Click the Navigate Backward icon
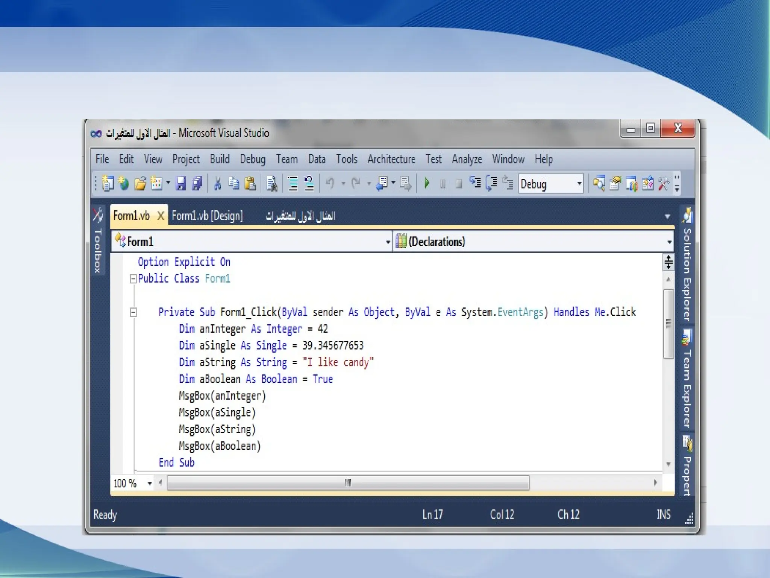 tap(382, 184)
